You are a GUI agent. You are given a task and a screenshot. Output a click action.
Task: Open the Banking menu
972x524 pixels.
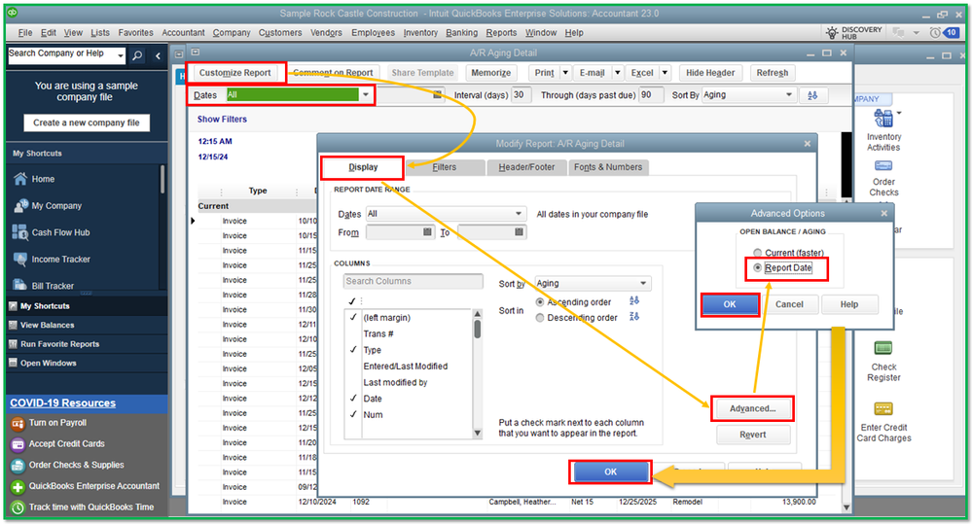point(461,33)
